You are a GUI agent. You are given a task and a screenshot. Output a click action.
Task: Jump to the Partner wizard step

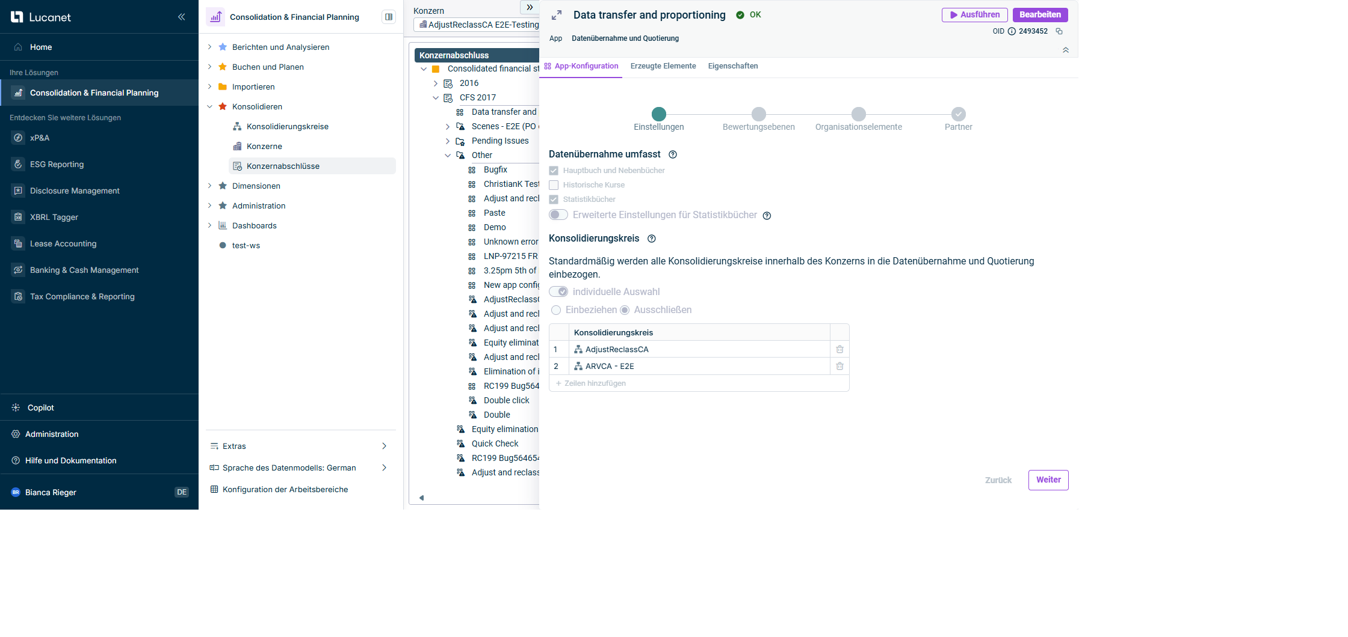coord(959,114)
